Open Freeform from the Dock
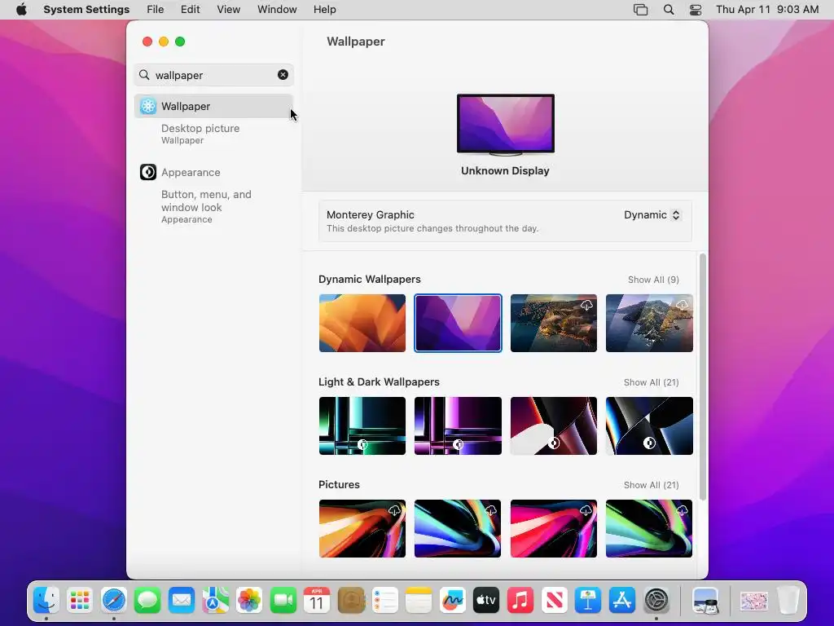The image size is (834, 626). click(x=453, y=601)
